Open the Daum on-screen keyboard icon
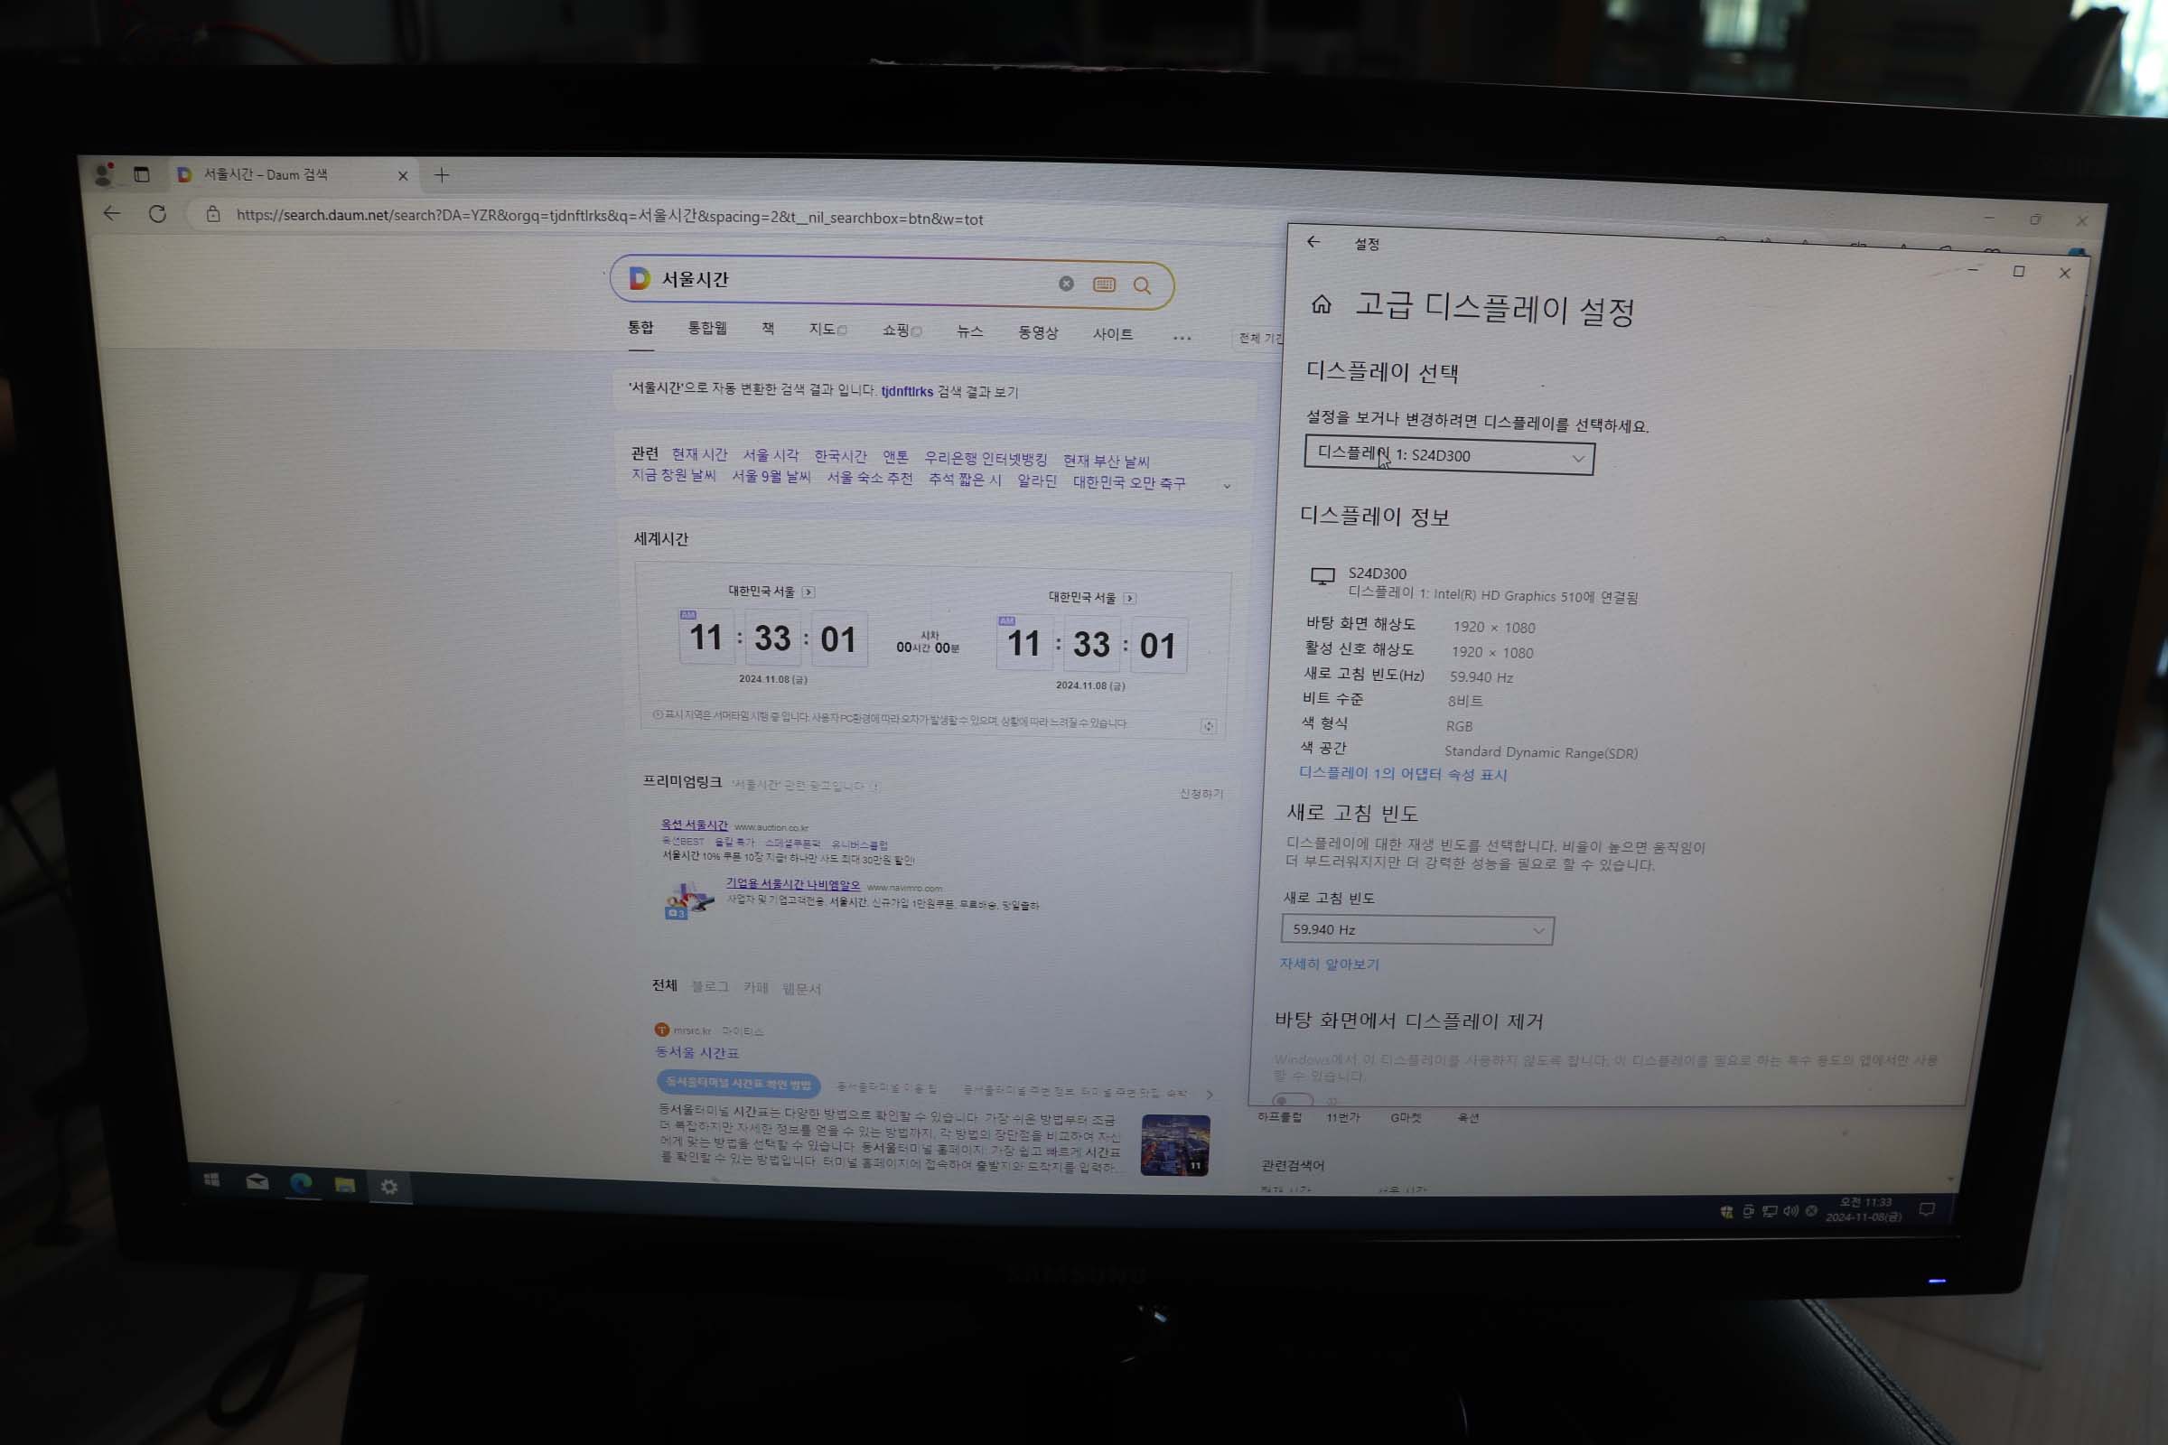 pos(1104,284)
